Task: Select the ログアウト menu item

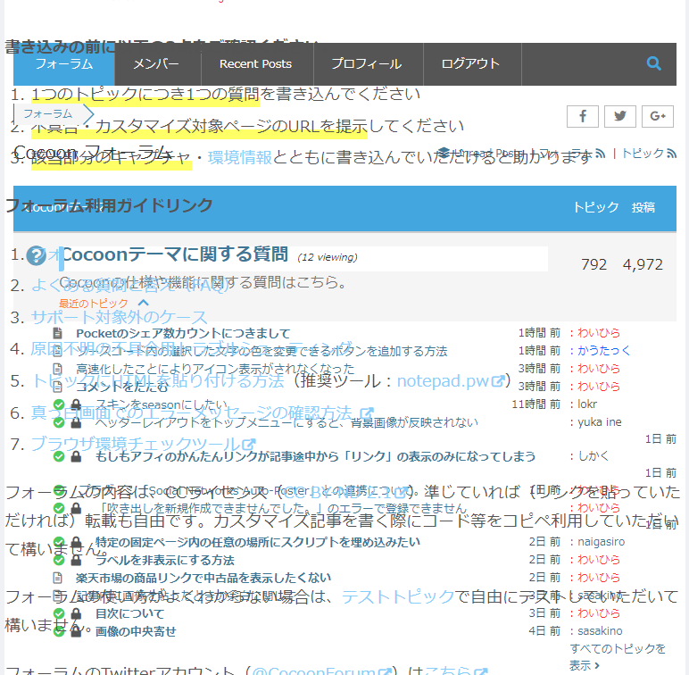Action: (x=470, y=64)
